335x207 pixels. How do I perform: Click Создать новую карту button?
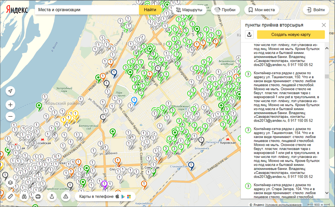291,35
